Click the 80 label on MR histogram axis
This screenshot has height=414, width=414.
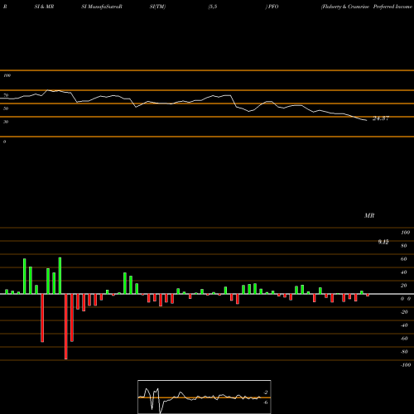pos(404,246)
